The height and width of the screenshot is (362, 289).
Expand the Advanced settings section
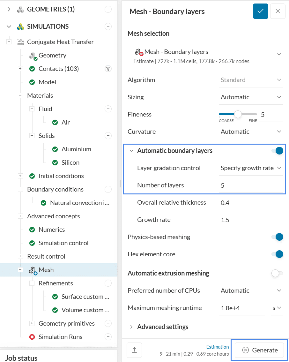[x=162, y=327]
